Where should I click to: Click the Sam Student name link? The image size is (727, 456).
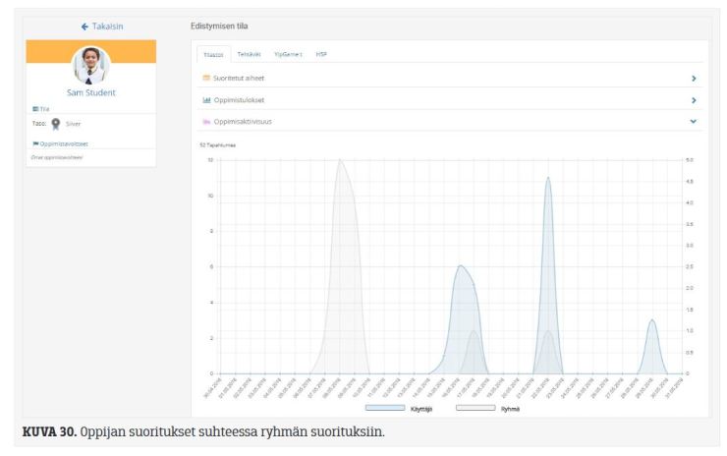[x=90, y=92]
